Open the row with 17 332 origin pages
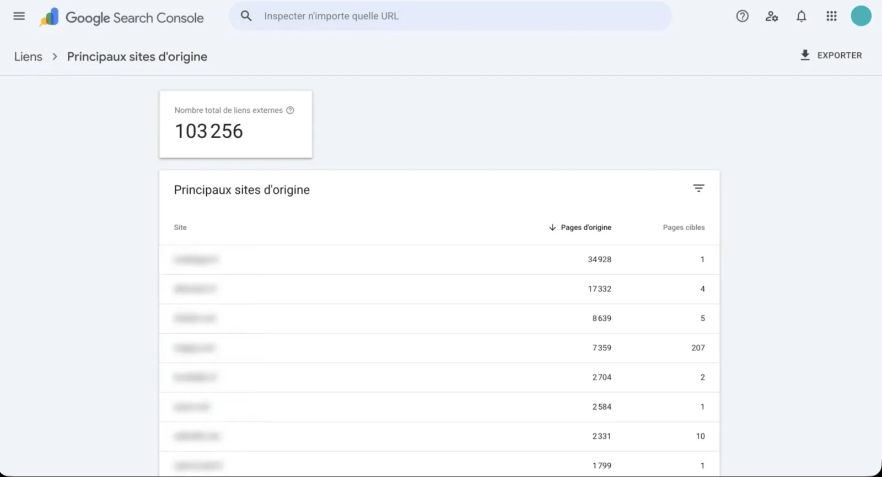This screenshot has width=882, height=477. pos(439,289)
